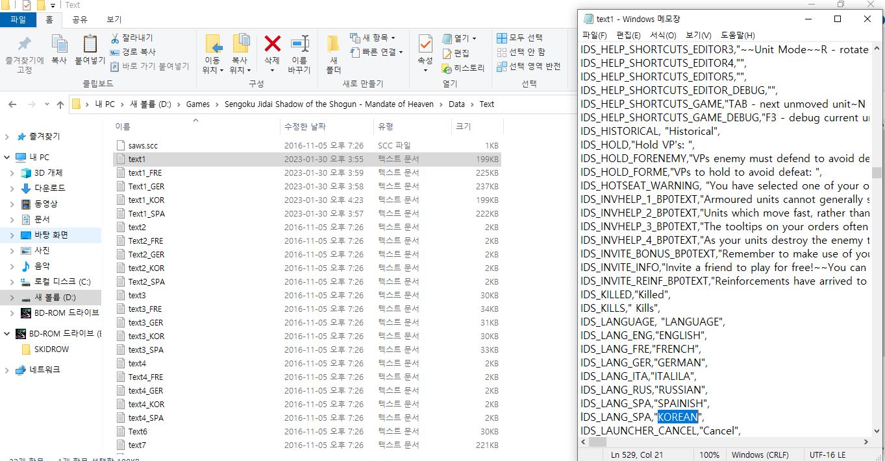Click the Notepad horizontal scrollbar right arrow
Image resolution: width=885 pixels, height=461 pixels.
click(866, 442)
